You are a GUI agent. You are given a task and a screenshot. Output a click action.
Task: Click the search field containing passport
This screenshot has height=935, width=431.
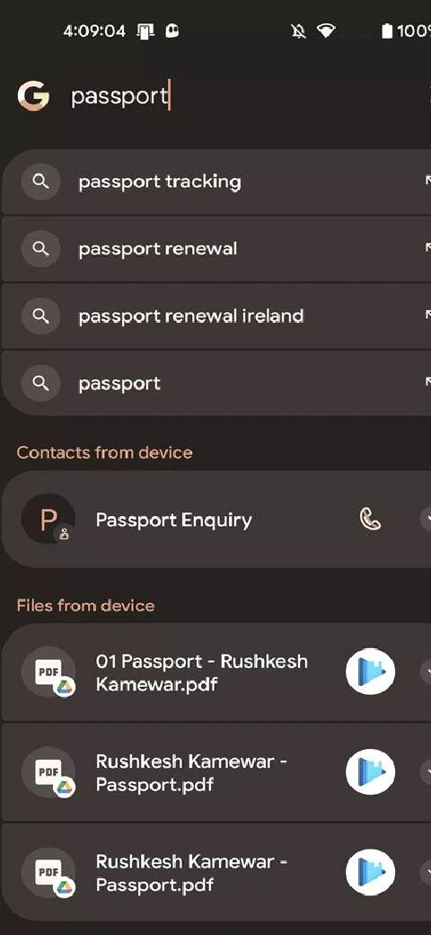[238, 96]
